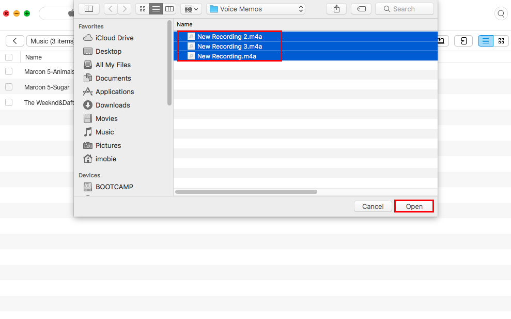Click the To Device transfer icon
511x319 pixels.
tap(463, 41)
